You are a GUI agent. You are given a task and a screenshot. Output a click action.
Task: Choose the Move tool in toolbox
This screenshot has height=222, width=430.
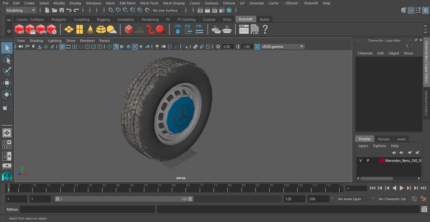pyautogui.click(x=7, y=83)
